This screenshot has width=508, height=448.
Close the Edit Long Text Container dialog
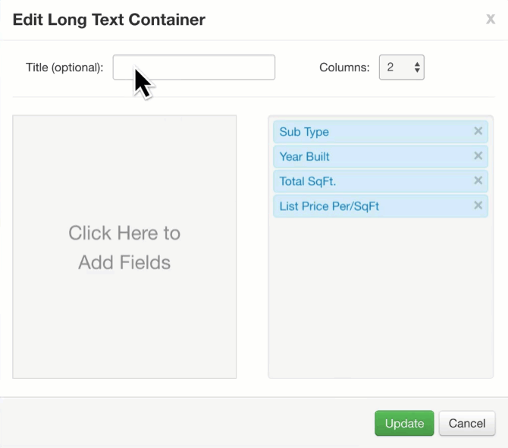pyautogui.click(x=491, y=19)
